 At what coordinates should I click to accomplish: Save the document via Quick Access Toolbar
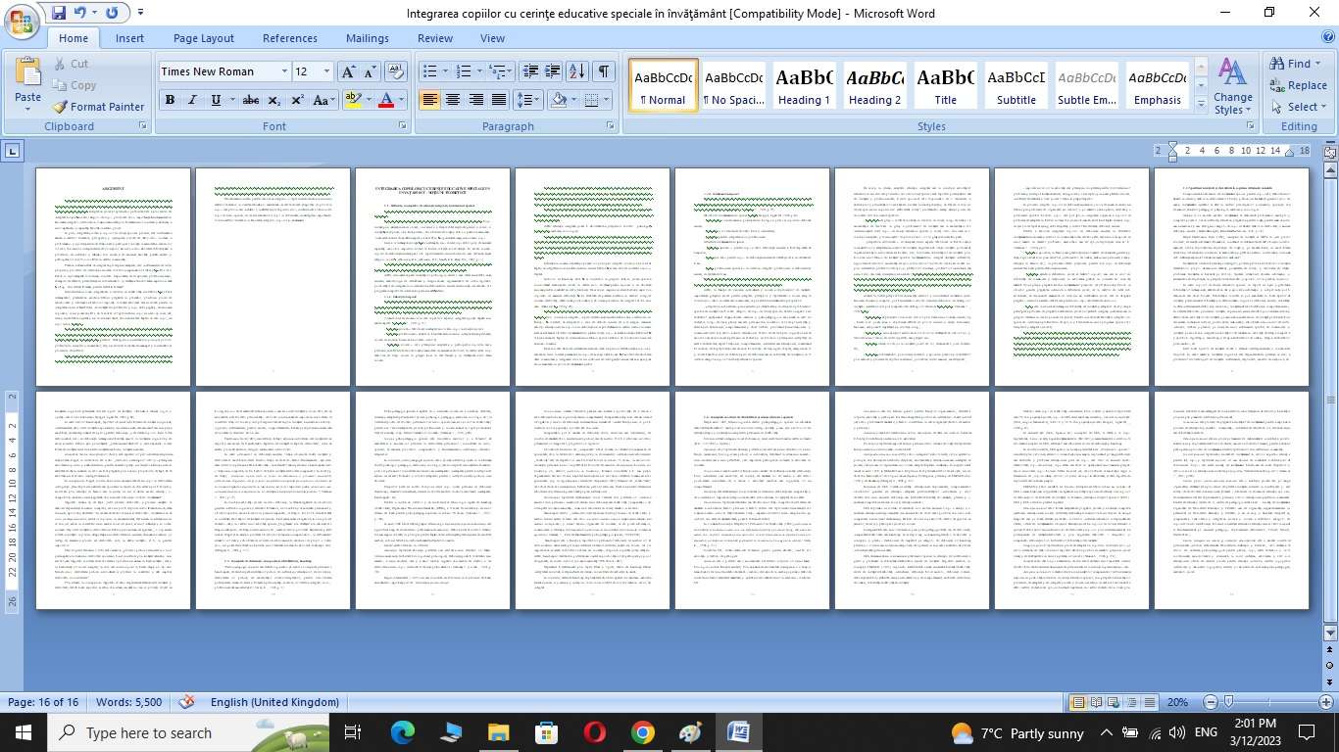pyautogui.click(x=58, y=13)
